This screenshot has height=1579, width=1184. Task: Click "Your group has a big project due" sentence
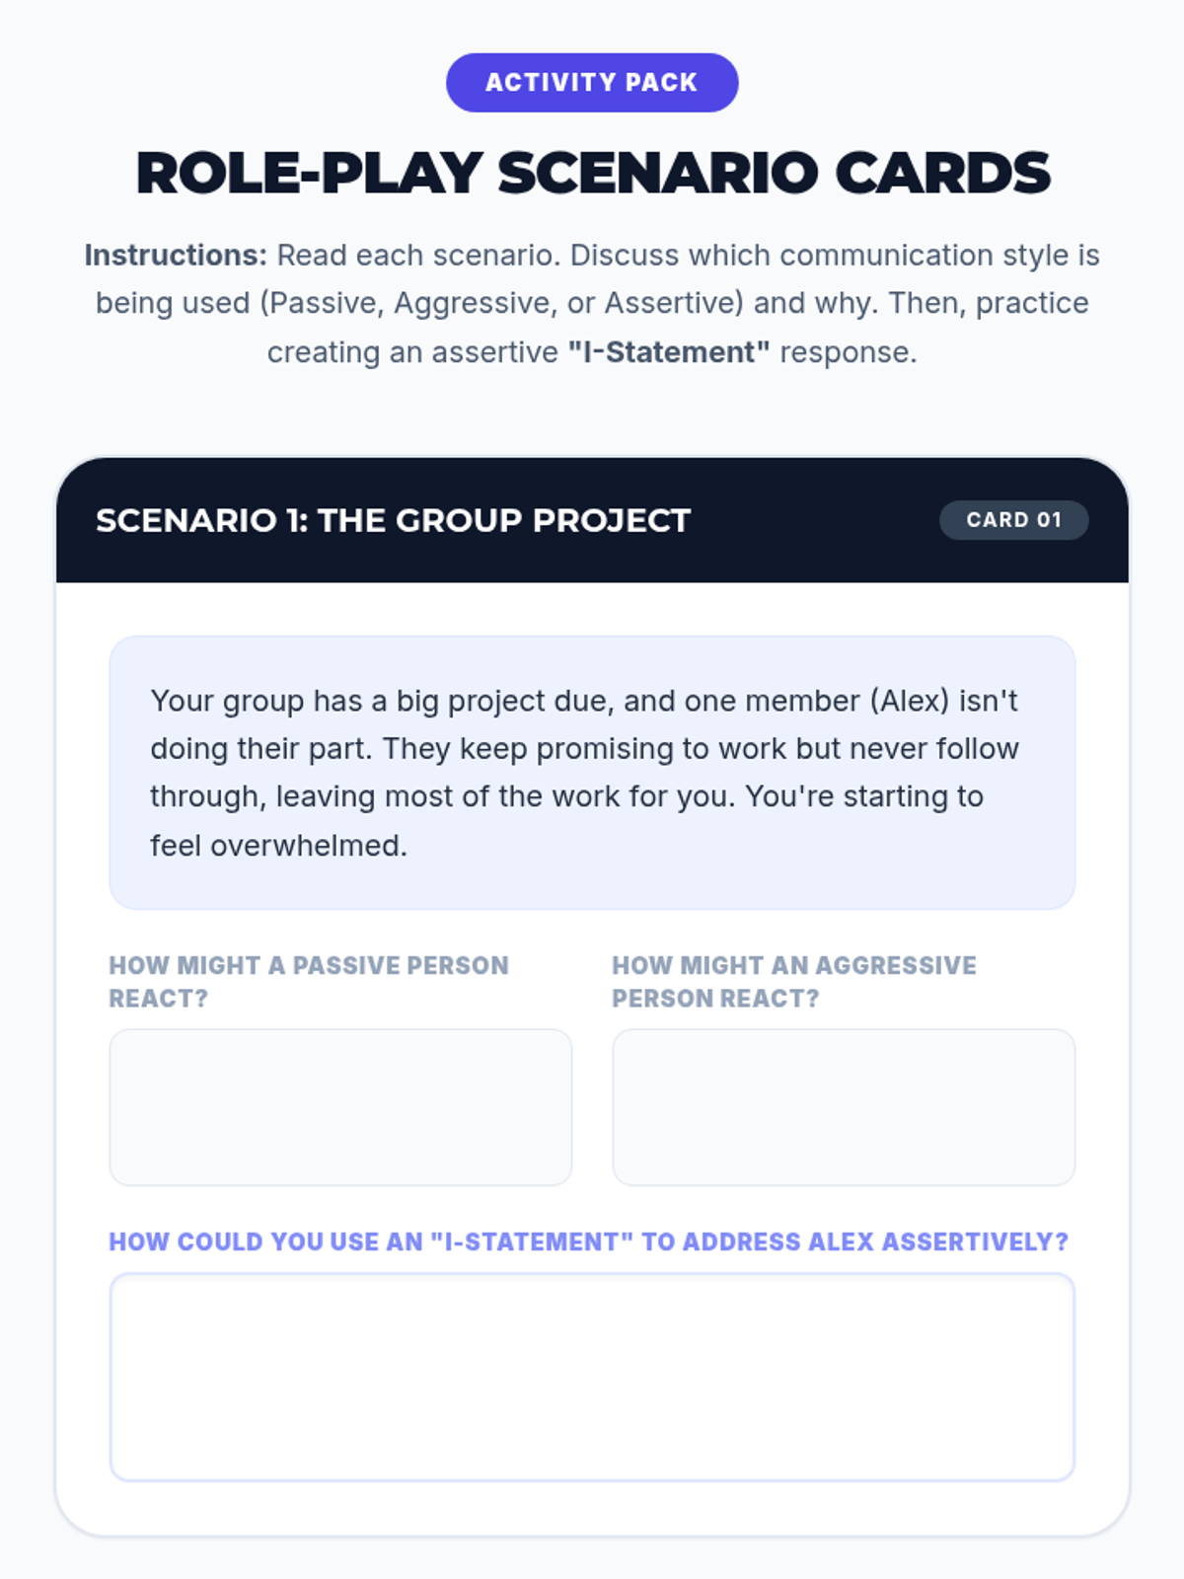tap(382, 701)
